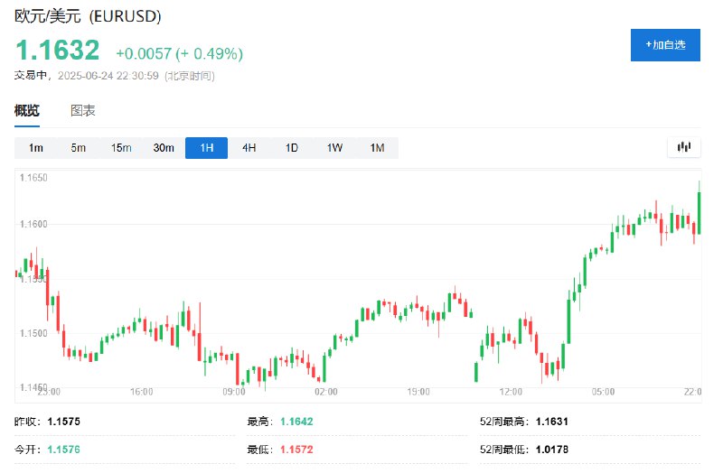Image resolution: width=723 pixels, height=473 pixels.
Task: Click the 欧元/美元 (EURUSD) title
Action: tap(88, 16)
